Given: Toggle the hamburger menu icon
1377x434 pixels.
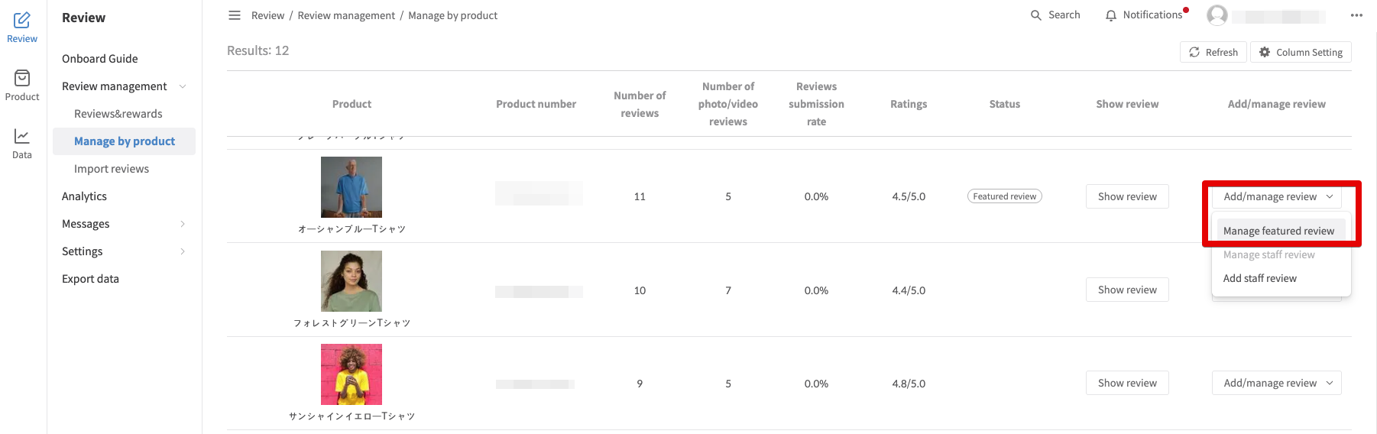Looking at the screenshot, I should tap(235, 15).
